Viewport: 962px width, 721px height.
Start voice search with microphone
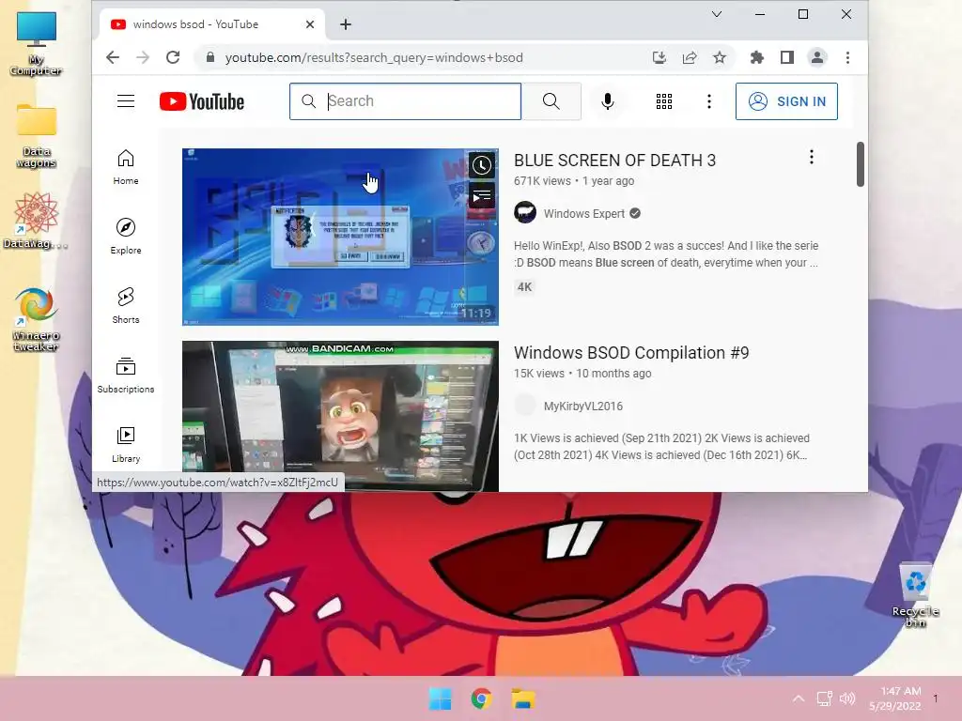[x=608, y=101]
